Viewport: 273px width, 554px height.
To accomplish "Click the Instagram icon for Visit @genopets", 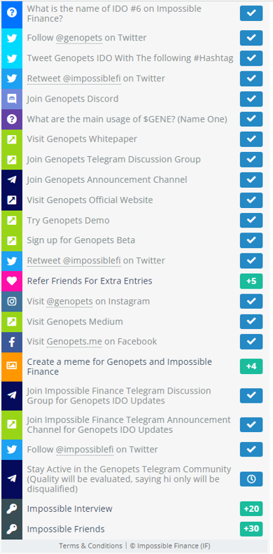I will point(12,301).
